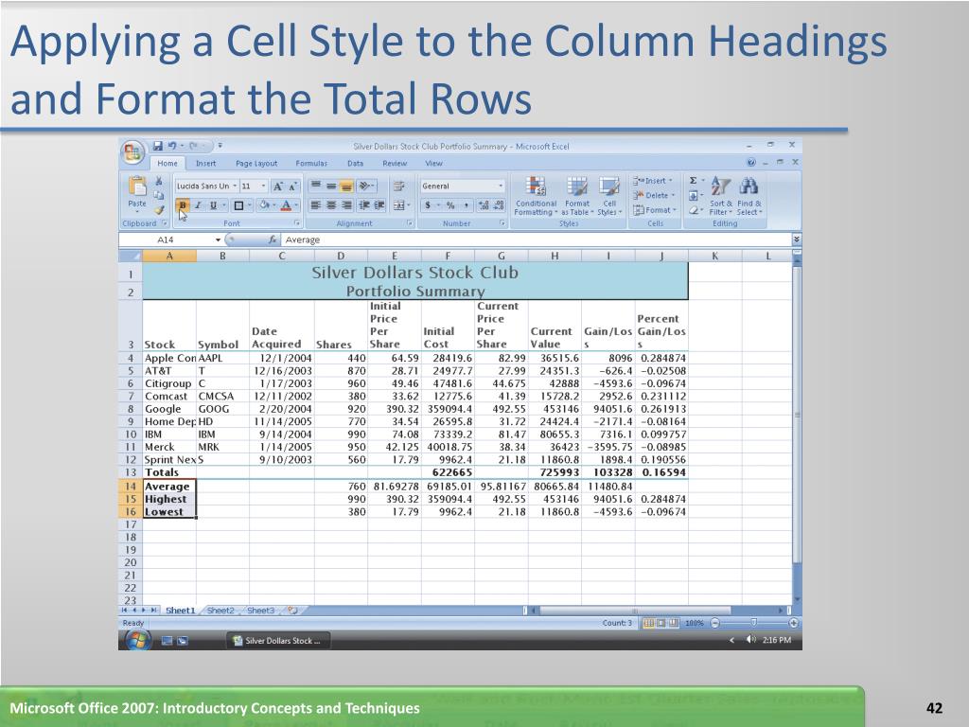Switch to the Page Layout ribbon tab
The image size is (969, 727).
click(x=256, y=163)
